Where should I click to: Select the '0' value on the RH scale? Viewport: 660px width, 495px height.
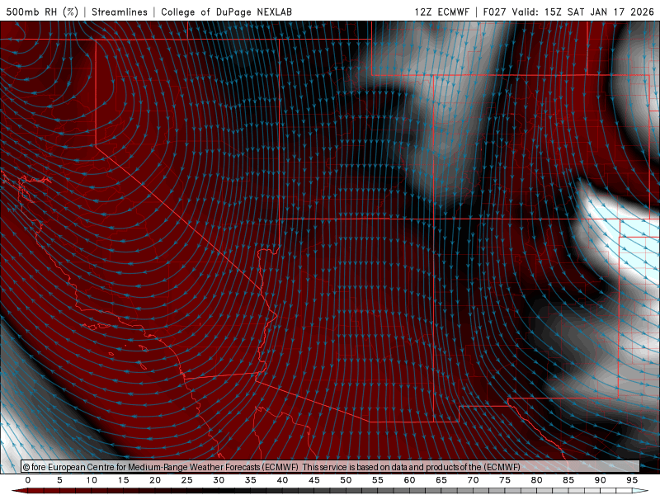(28, 480)
